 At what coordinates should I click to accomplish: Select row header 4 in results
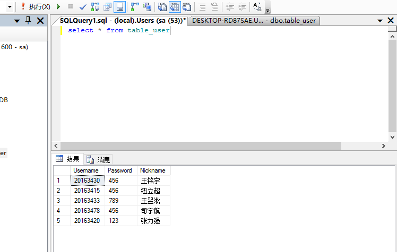click(x=62, y=211)
